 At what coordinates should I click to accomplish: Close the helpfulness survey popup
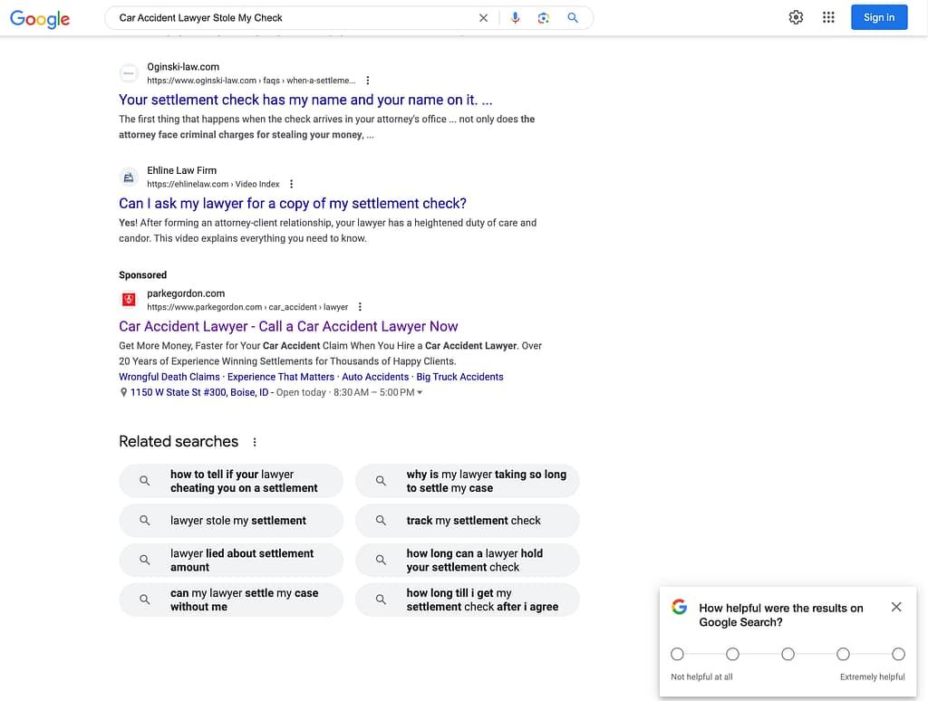click(896, 607)
